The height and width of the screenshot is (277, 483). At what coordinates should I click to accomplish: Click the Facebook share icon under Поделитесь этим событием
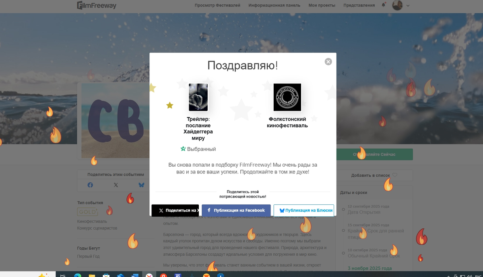coord(90,185)
